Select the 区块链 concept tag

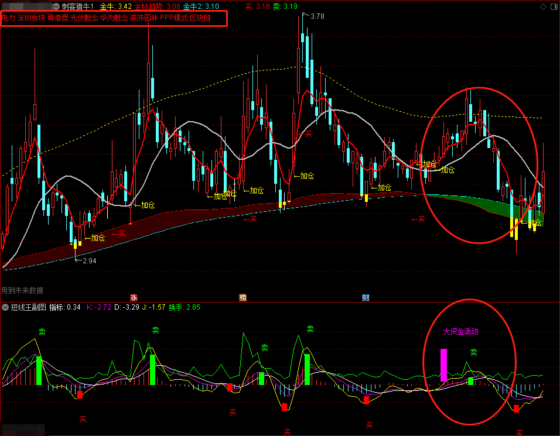point(216,19)
